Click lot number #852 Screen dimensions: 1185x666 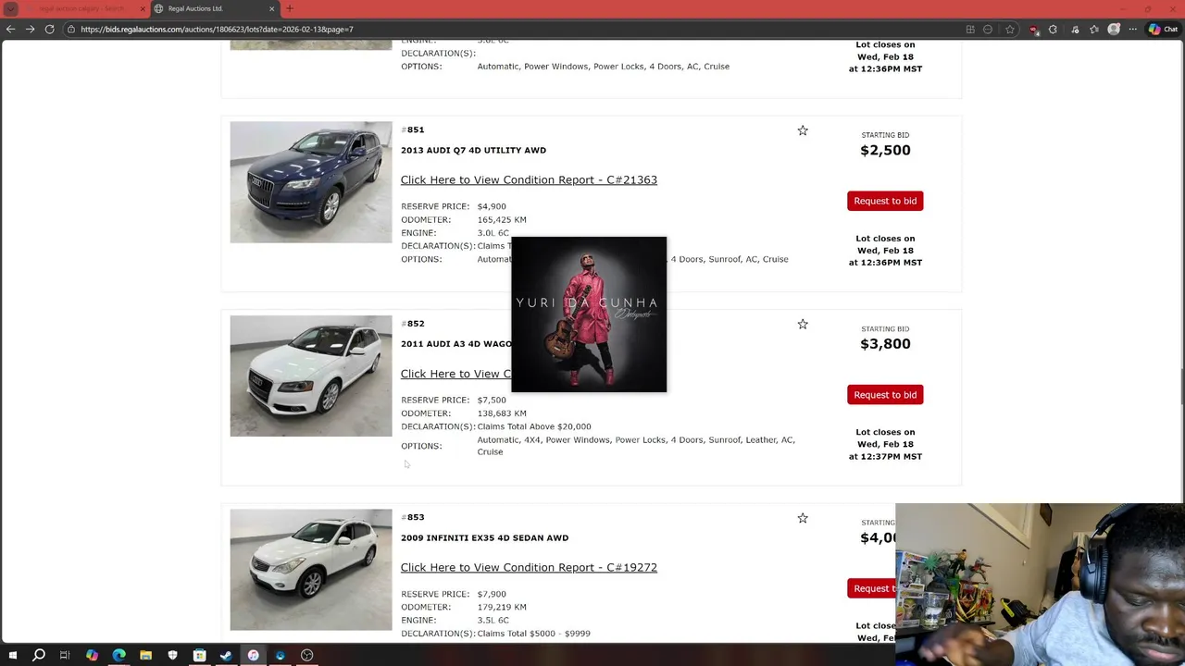[412, 324]
